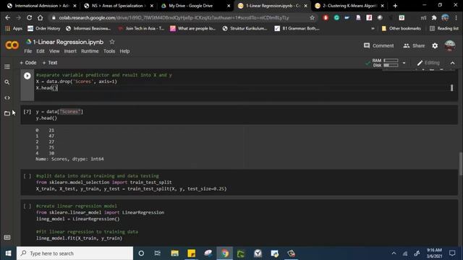Screen dimensions: 463x260
Task: Click the line y = data['Scores']
Action: [x=59, y=112]
